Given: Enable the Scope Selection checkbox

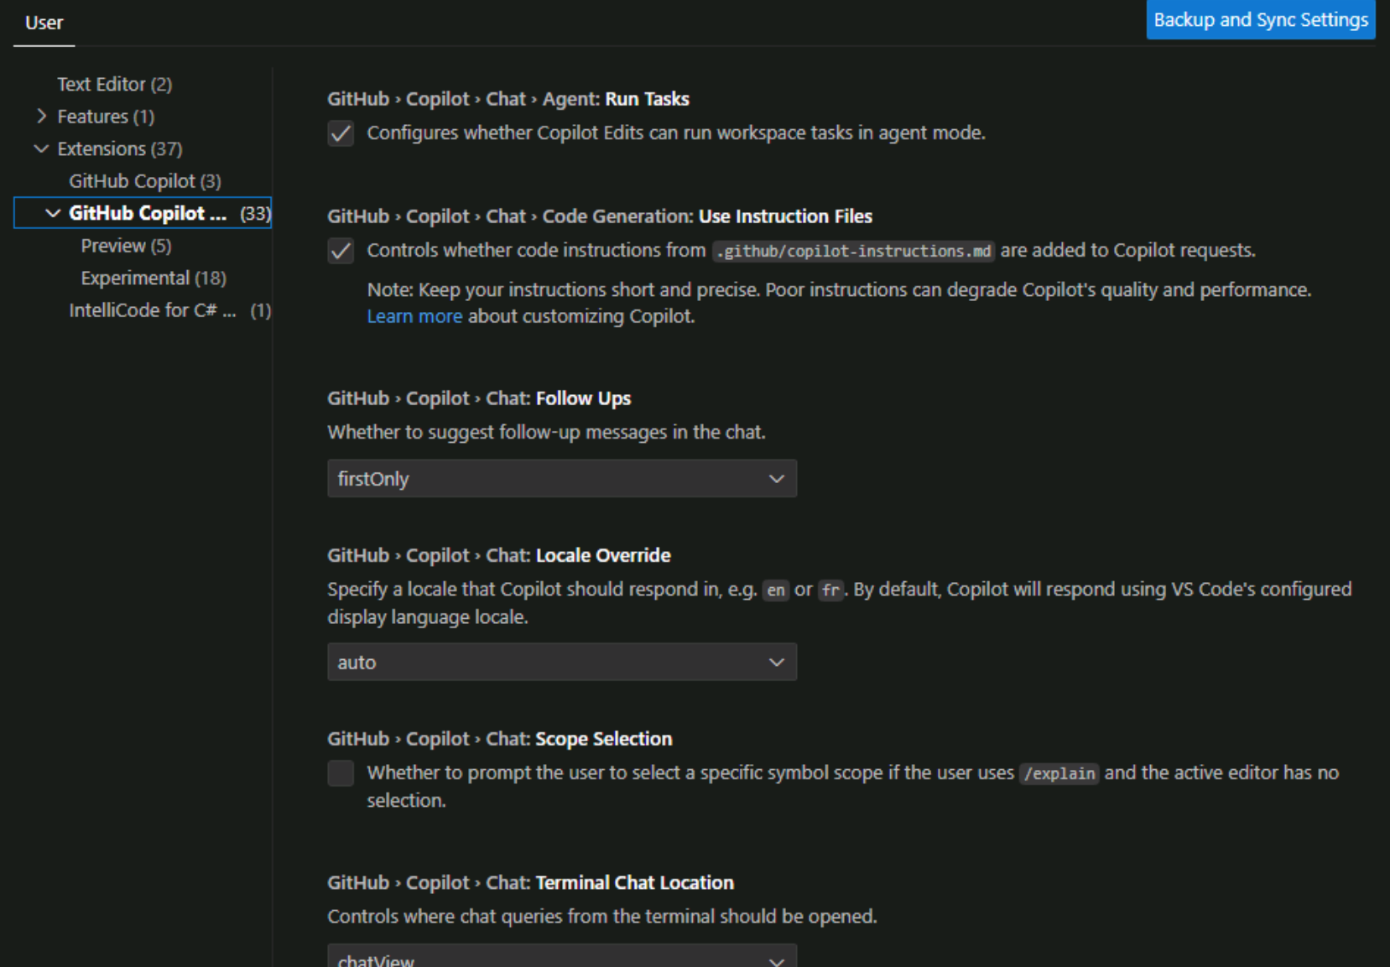Looking at the screenshot, I should point(341,772).
